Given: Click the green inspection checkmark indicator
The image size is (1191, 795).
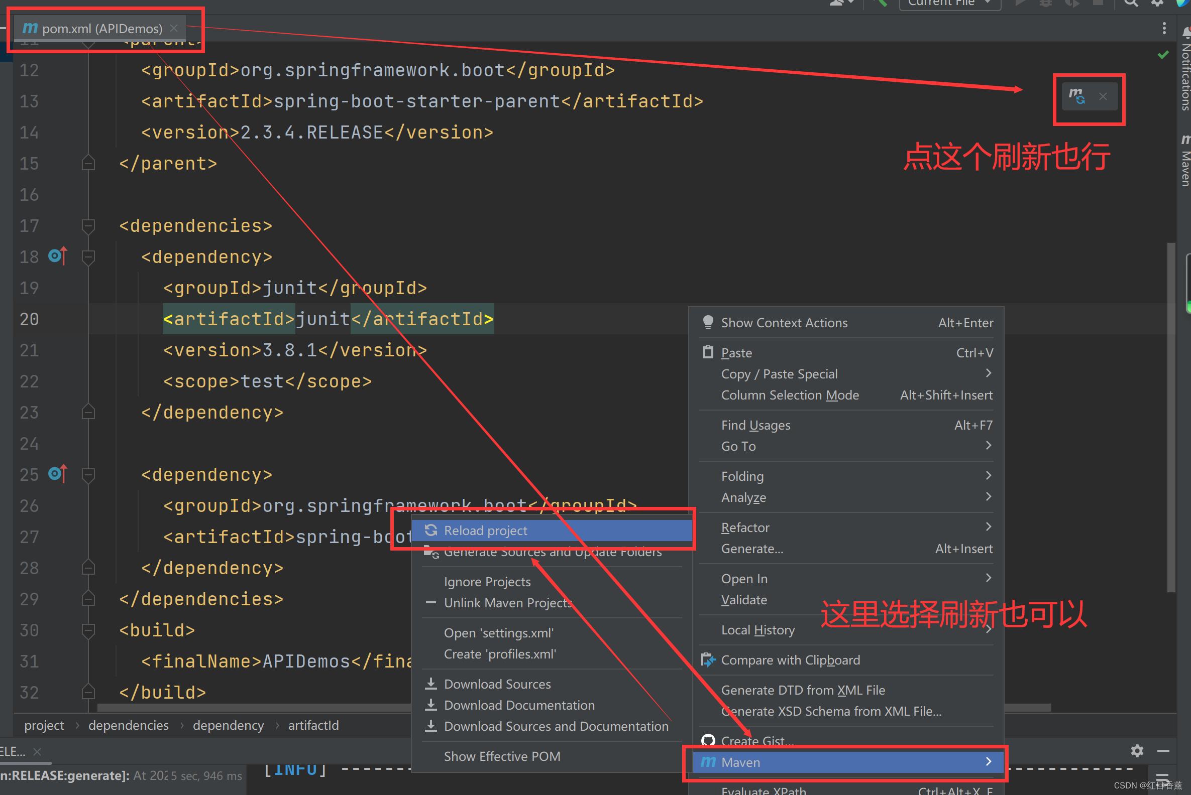Looking at the screenshot, I should [x=1163, y=55].
